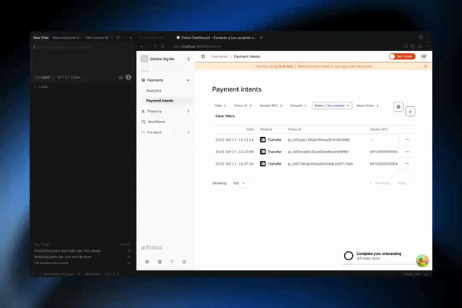Viewport: 462px width, 308px height.
Task: Open the Agent mode selector
Action: [x=44, y=77]
